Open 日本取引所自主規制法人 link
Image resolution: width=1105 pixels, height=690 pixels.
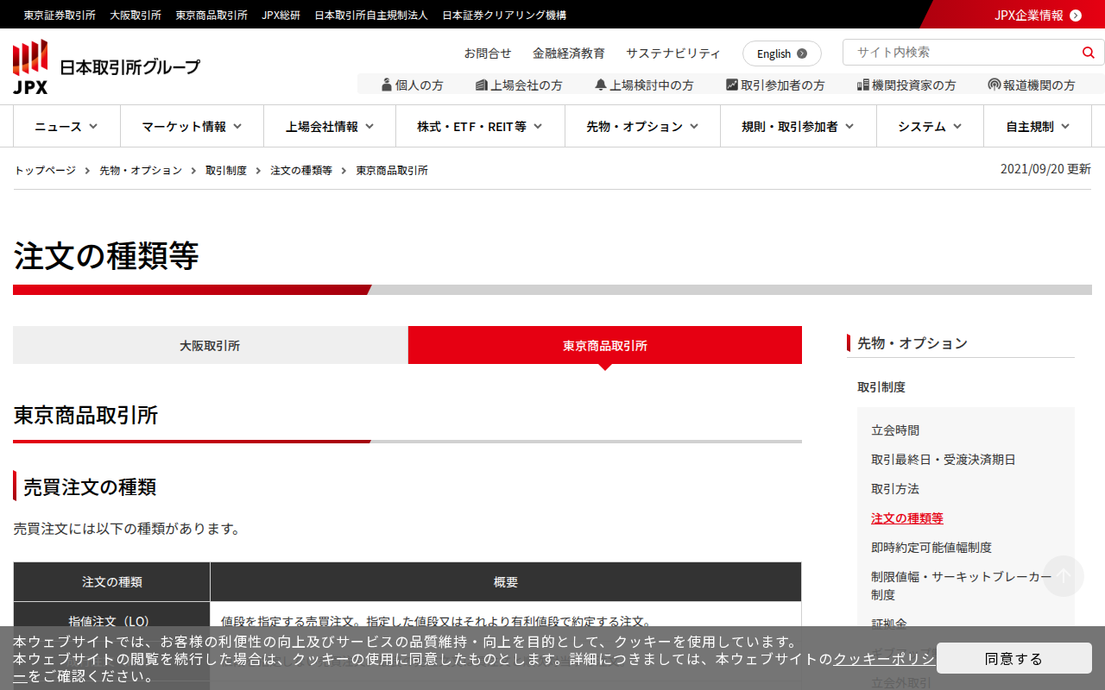tap(371, 15)
